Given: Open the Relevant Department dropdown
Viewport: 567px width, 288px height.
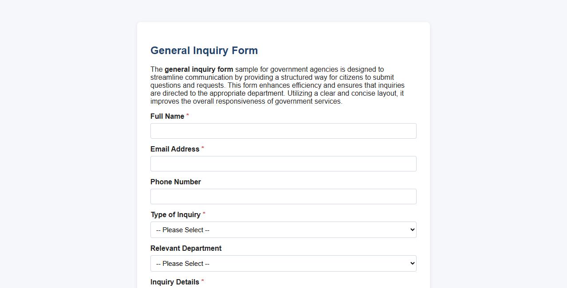Looking at the screenshot, I should click(283, 263).
